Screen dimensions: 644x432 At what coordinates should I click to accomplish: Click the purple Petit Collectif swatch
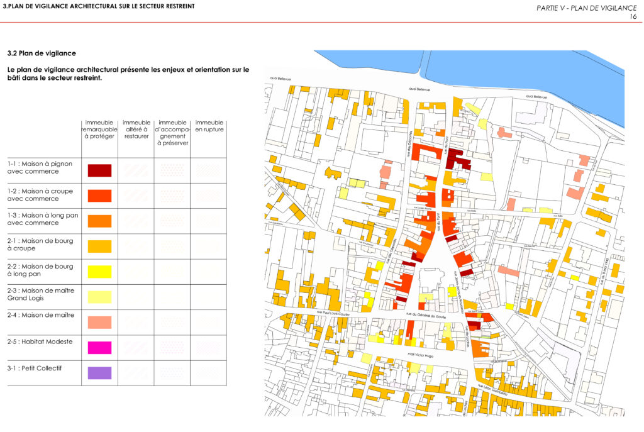[99, 373]
